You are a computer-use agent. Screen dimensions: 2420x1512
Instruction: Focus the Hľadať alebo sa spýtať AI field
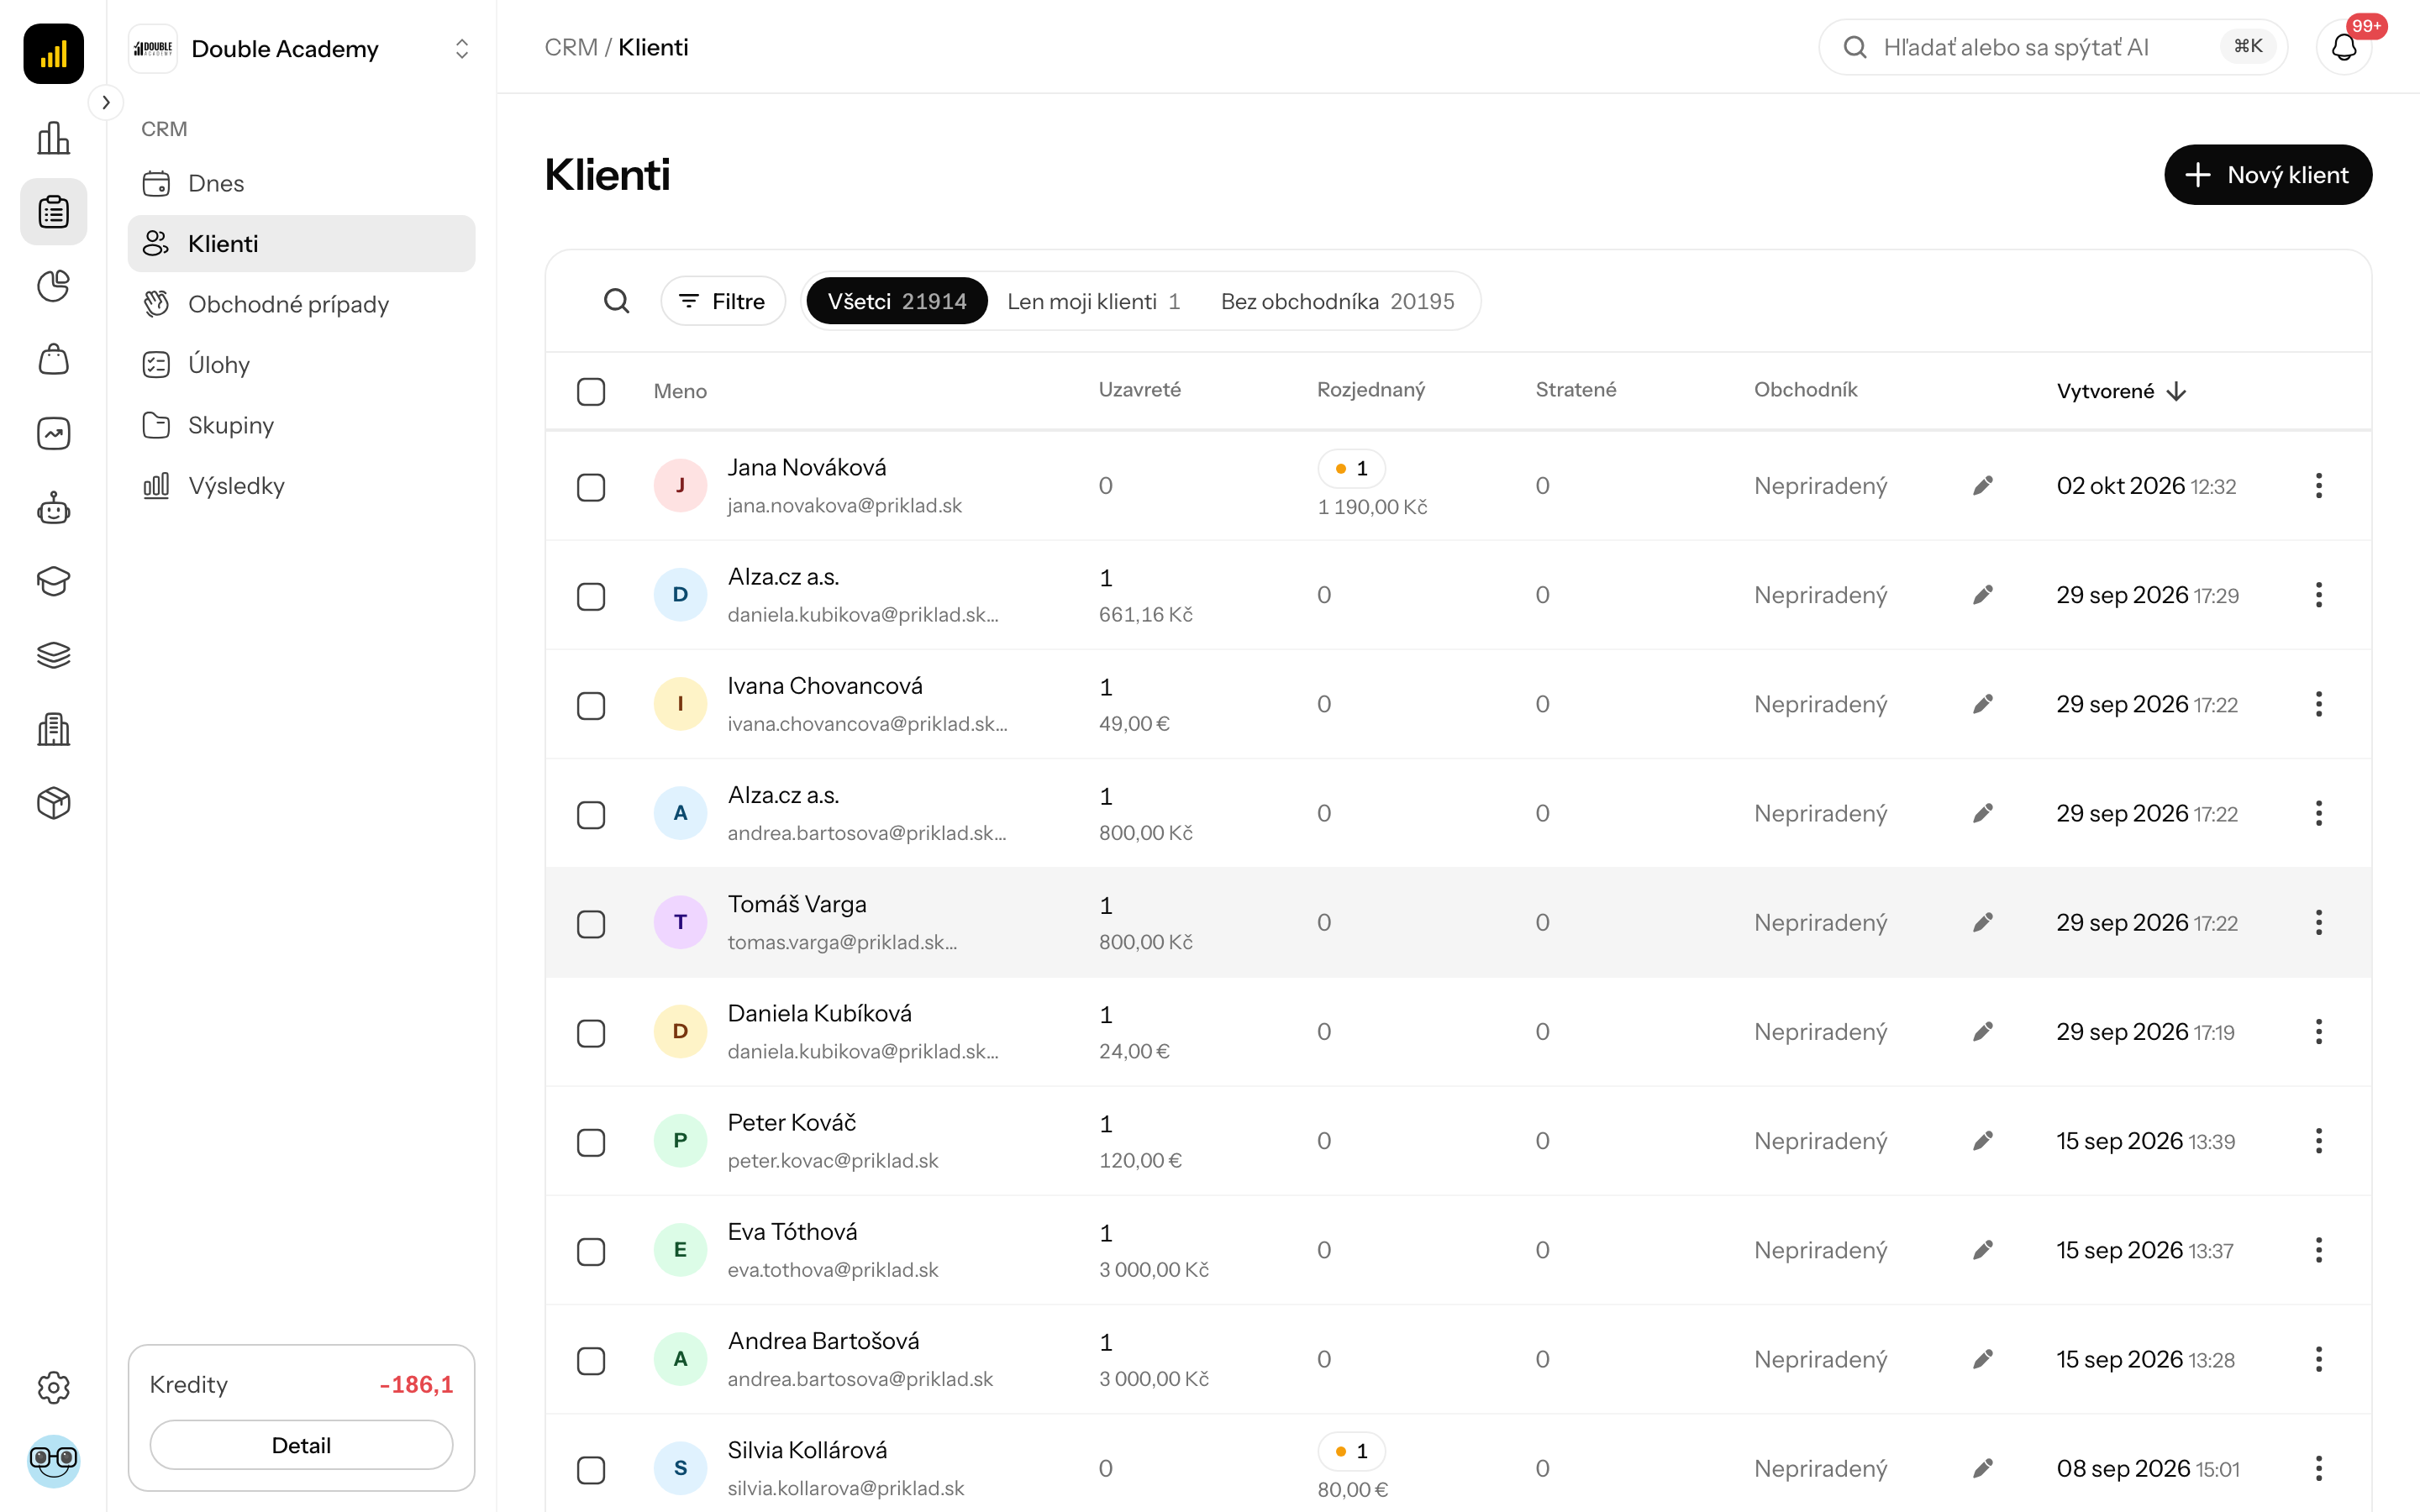tap(2052, 47)
